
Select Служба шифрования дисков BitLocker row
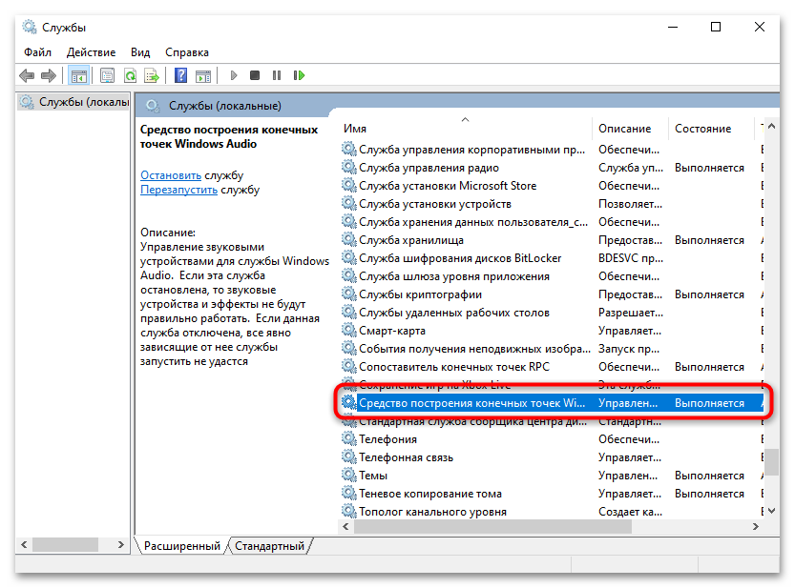click(x=552, y=258)
